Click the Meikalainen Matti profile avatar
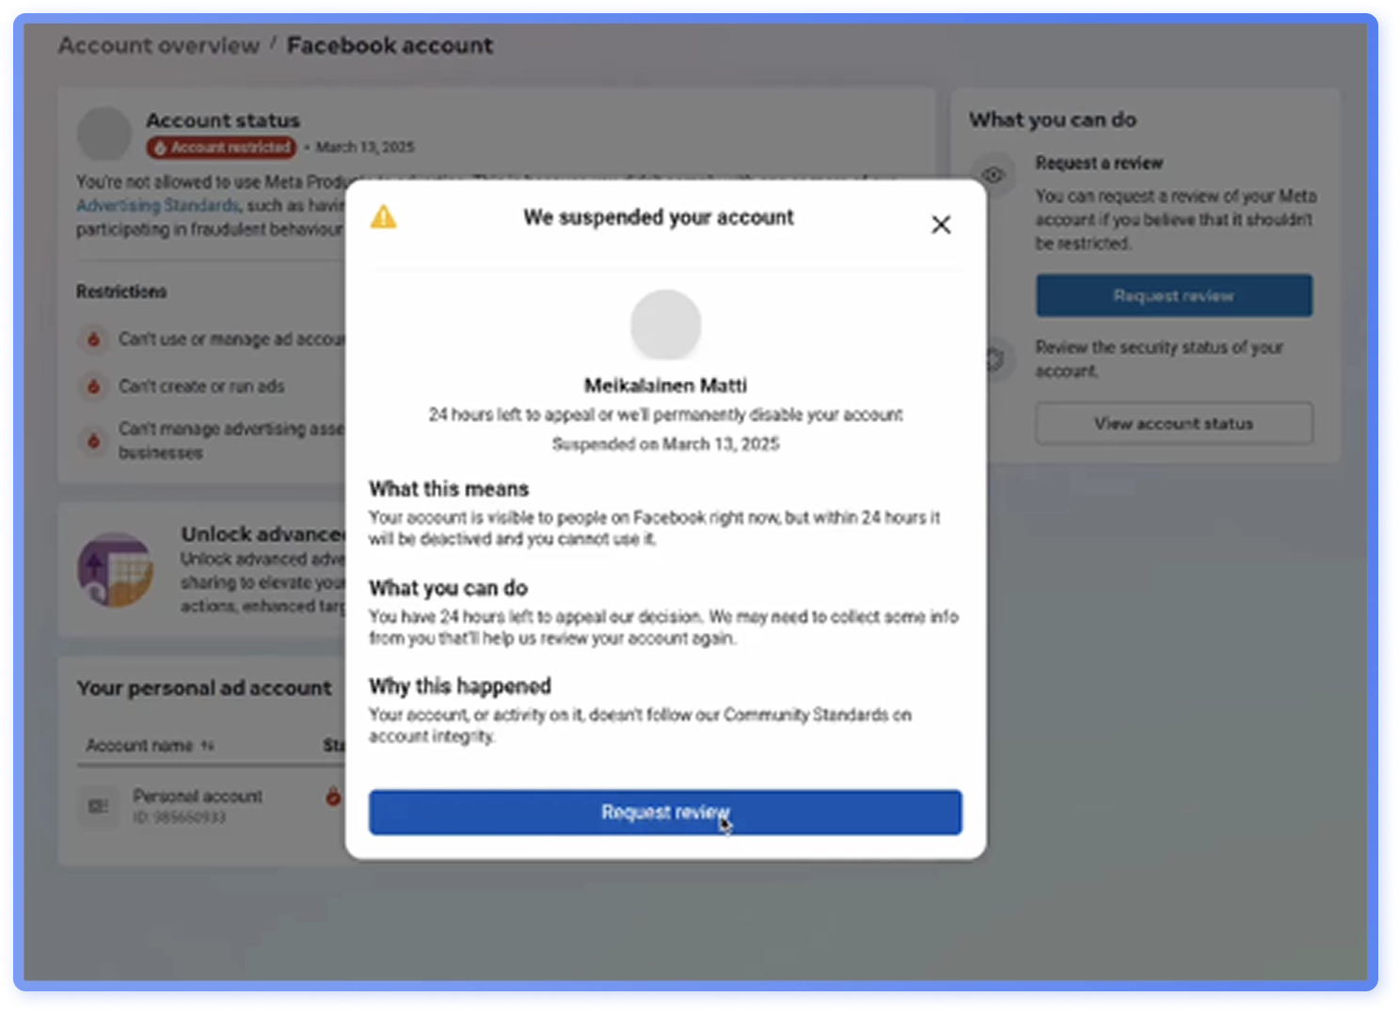This screenshot has height=1012, width=1399. [665, 324]
